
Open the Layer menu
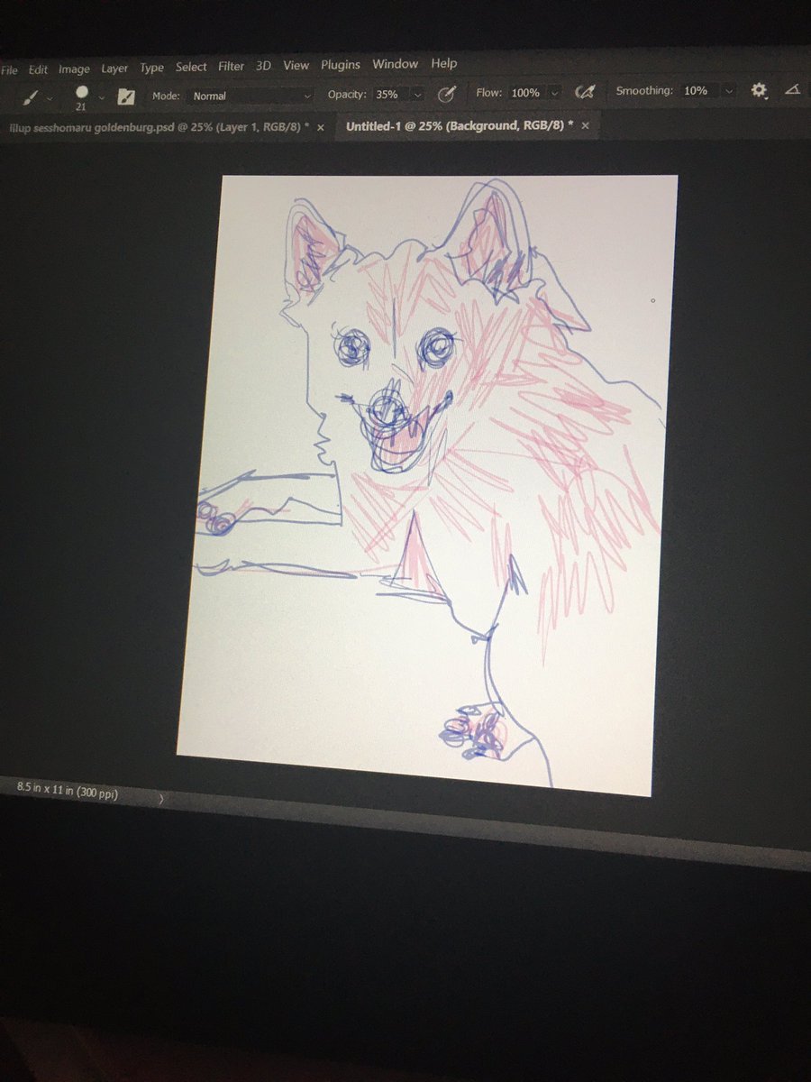point(114,69)
